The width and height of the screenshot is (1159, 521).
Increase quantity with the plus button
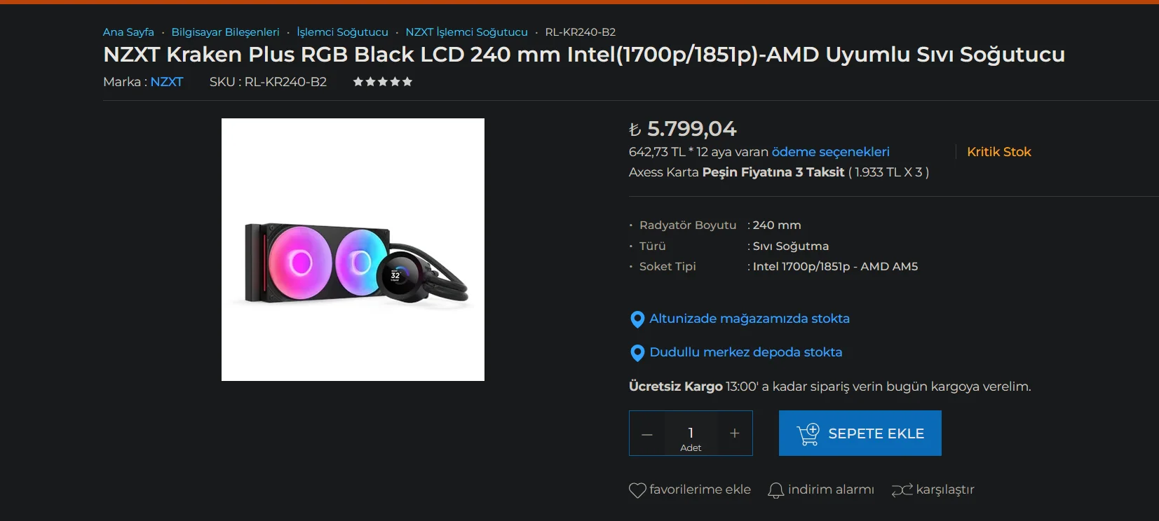734,433
